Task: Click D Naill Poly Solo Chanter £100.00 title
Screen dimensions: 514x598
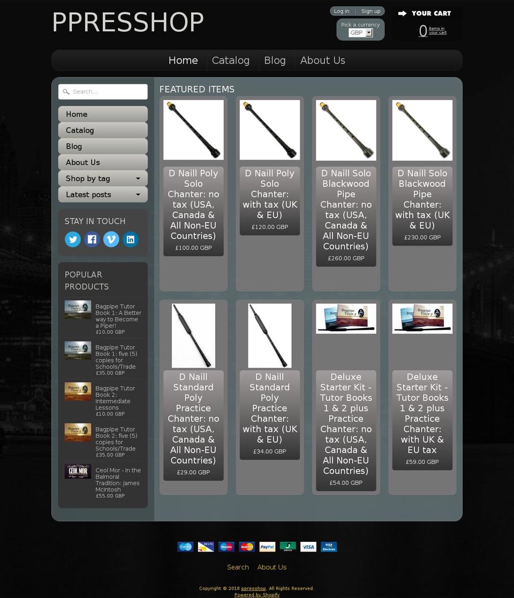Action: click(x=193, y=205)
